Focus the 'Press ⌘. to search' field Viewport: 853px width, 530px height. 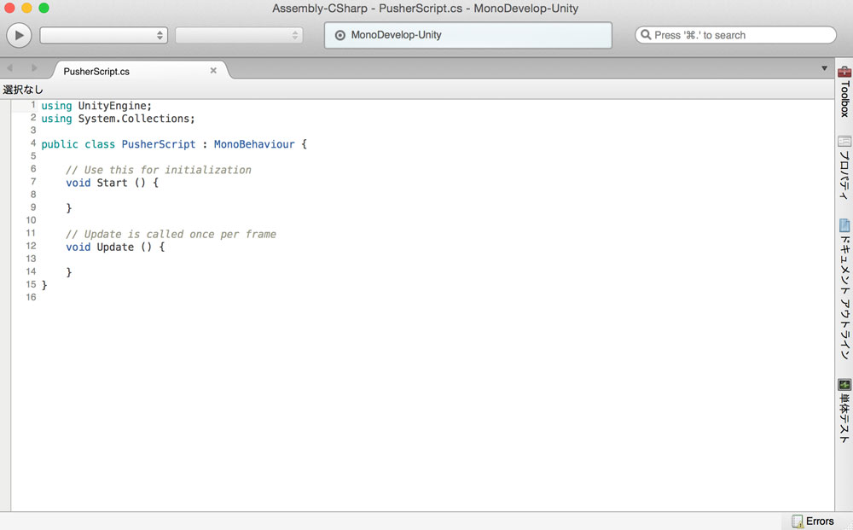point(735,35)
